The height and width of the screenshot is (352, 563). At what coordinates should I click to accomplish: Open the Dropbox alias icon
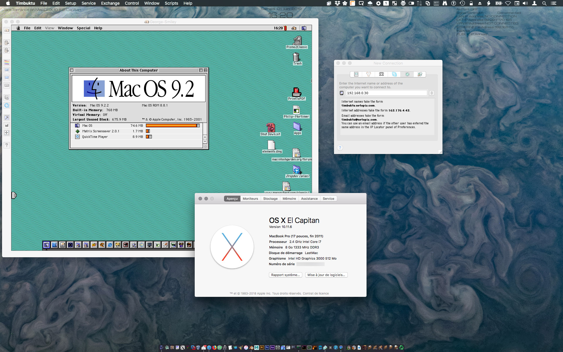point(297,170)
